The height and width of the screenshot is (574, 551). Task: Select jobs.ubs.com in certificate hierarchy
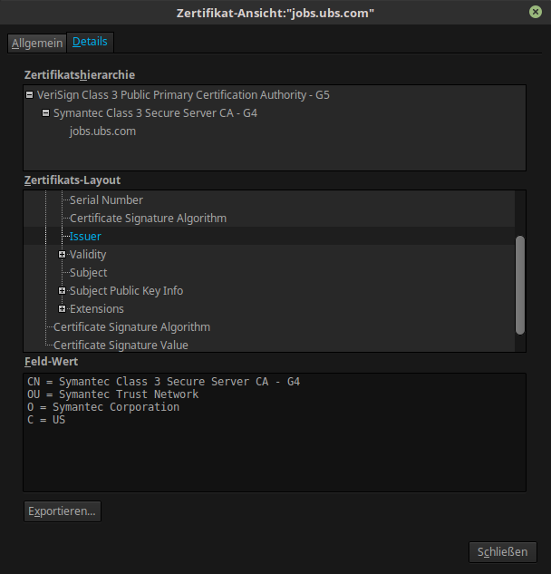(x=102, y=131)
